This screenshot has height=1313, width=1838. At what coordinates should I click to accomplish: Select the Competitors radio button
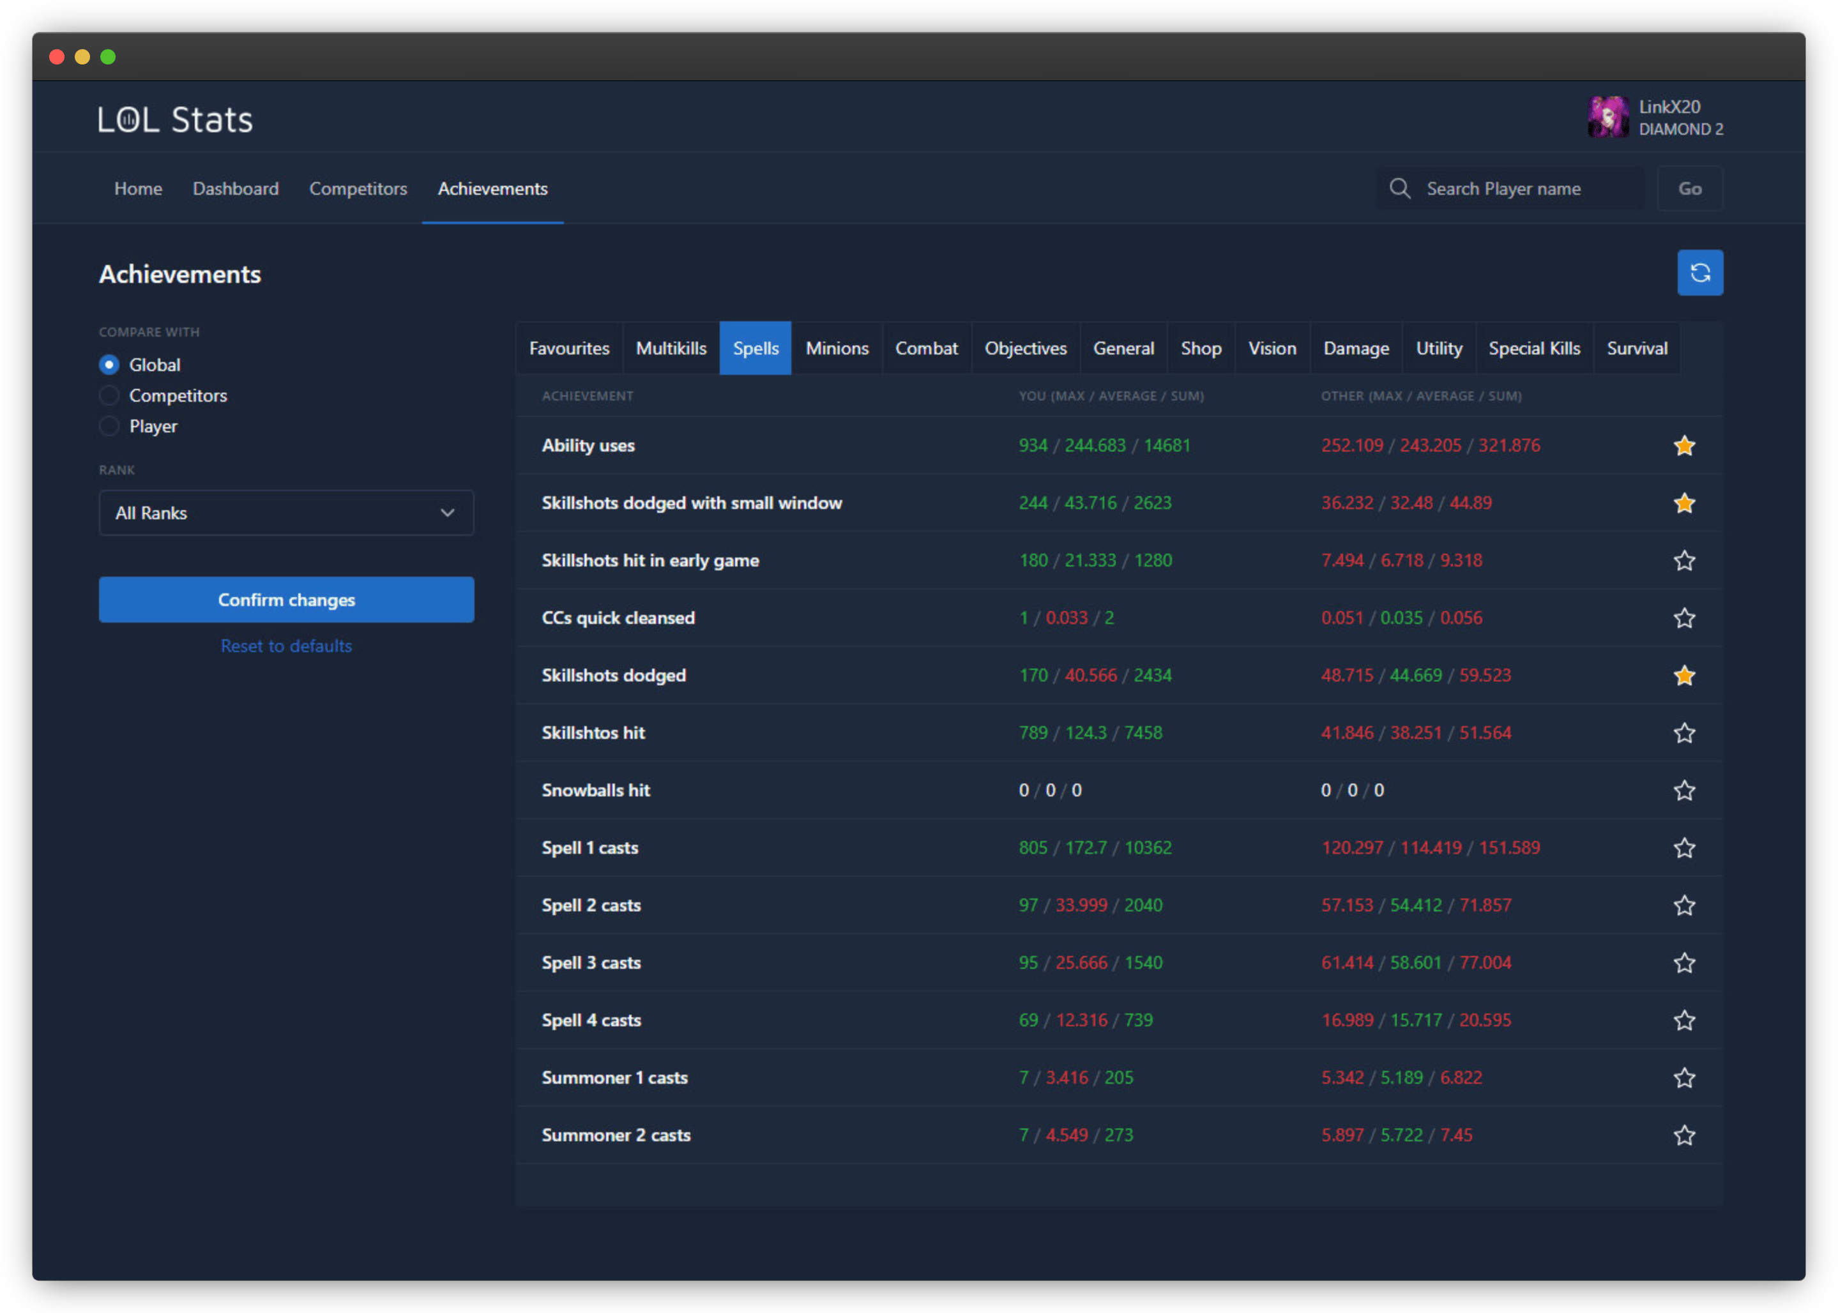click(109, 395)
